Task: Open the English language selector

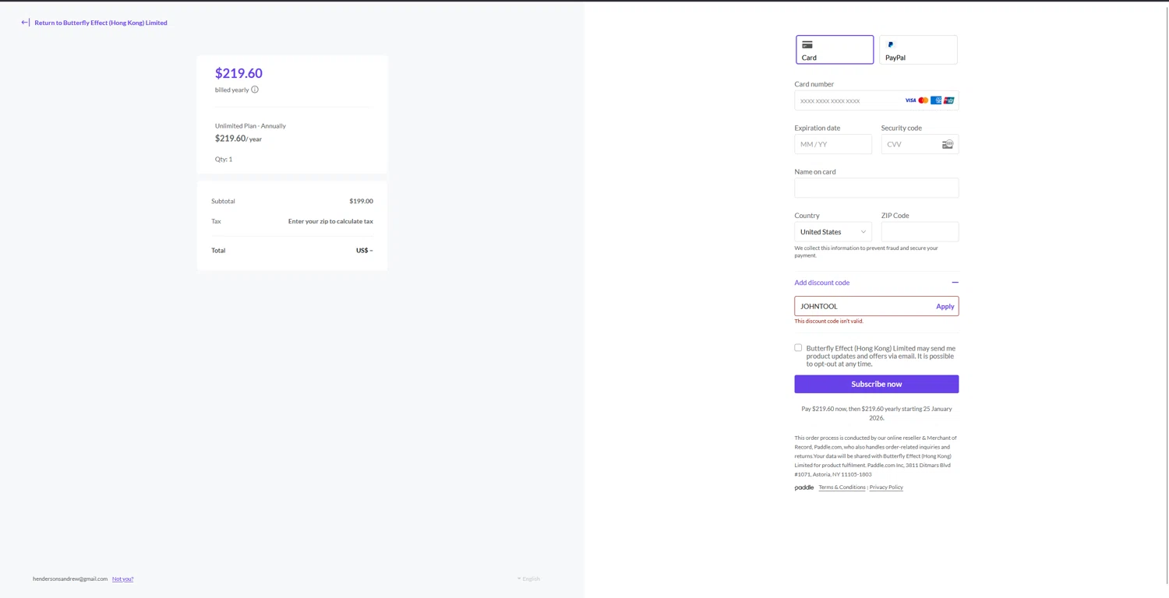Action: (x=528, y=579)
